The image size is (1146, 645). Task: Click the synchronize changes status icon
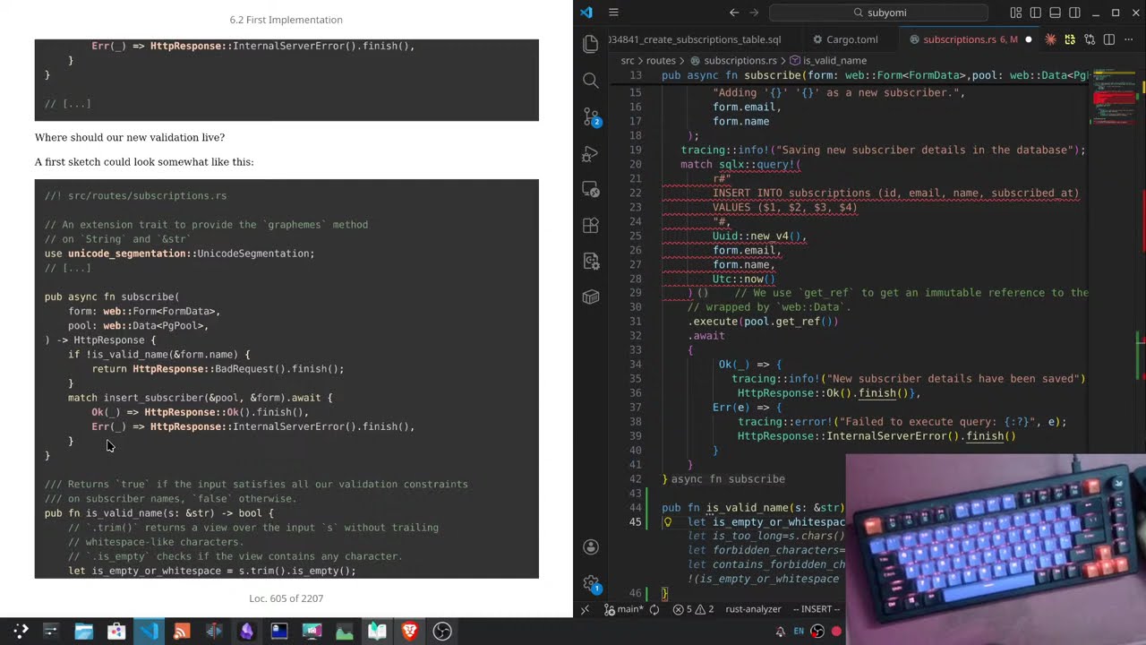pyautogui.click(x=654, y=609)
